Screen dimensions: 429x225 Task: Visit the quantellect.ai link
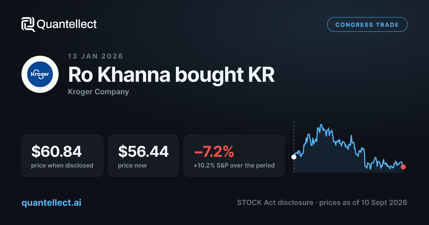[x=51, y=203]
